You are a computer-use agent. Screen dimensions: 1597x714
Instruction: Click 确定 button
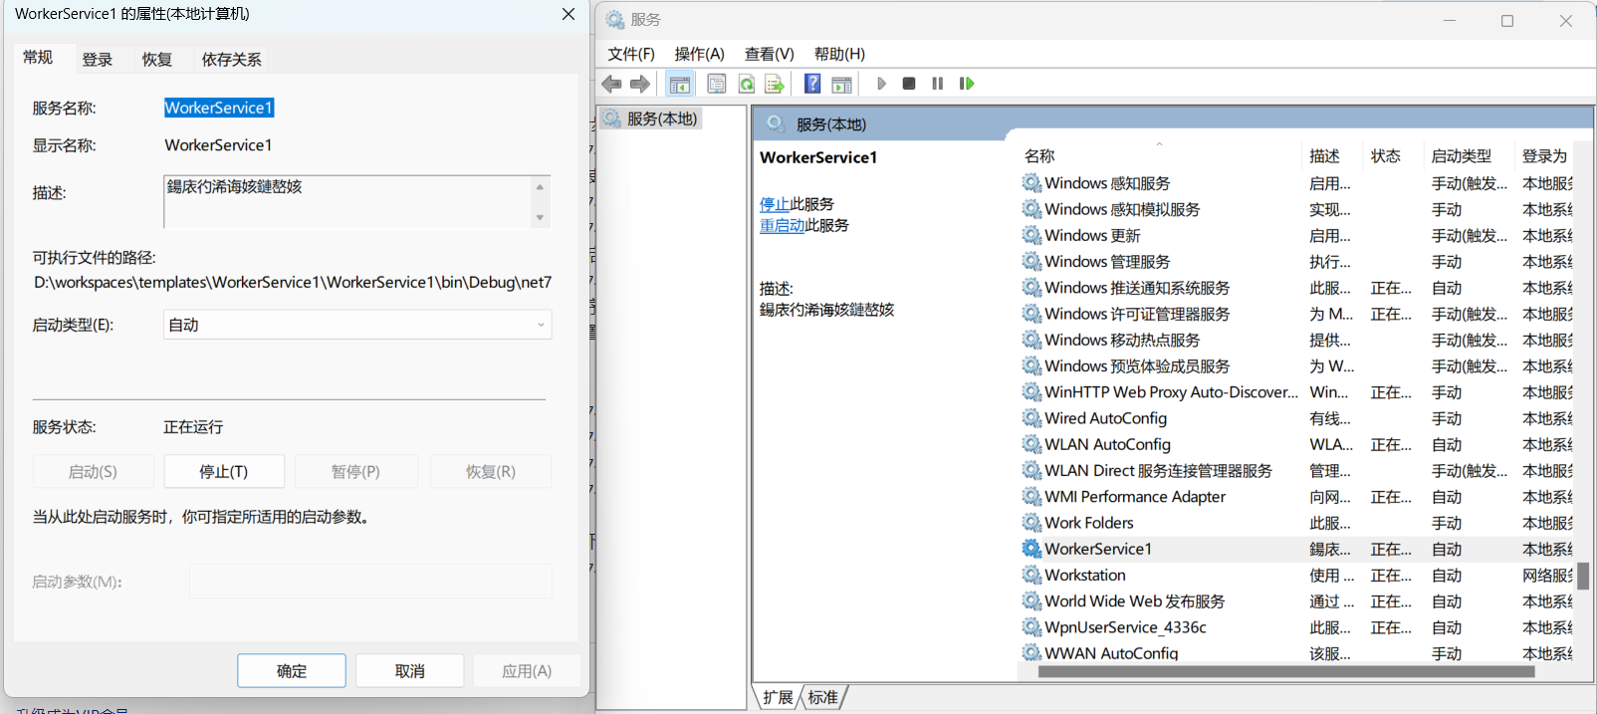click(292, 670)
